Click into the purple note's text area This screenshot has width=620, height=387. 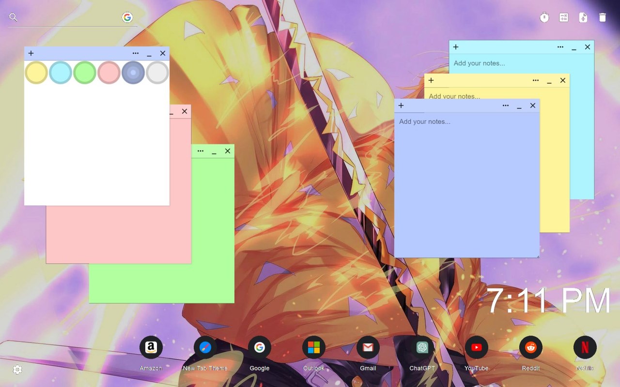467,185
